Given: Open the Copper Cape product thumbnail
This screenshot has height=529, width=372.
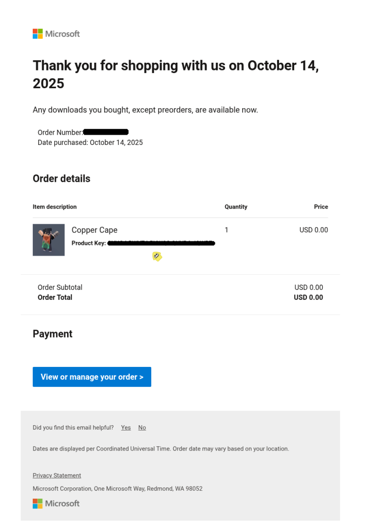Looking at the screenshot, I should pyautogui.click(x=48, y=240).
